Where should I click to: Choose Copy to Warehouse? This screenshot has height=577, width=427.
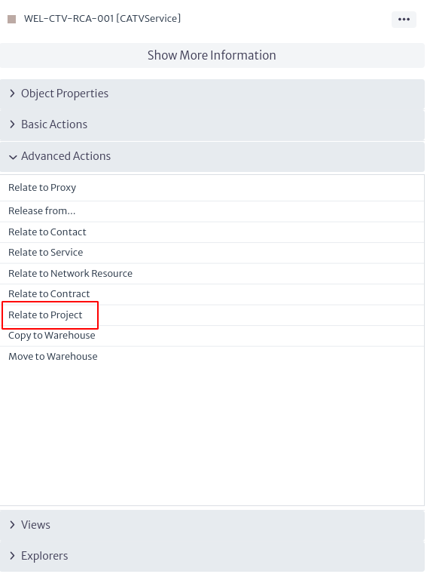click(x=212, y=336)
